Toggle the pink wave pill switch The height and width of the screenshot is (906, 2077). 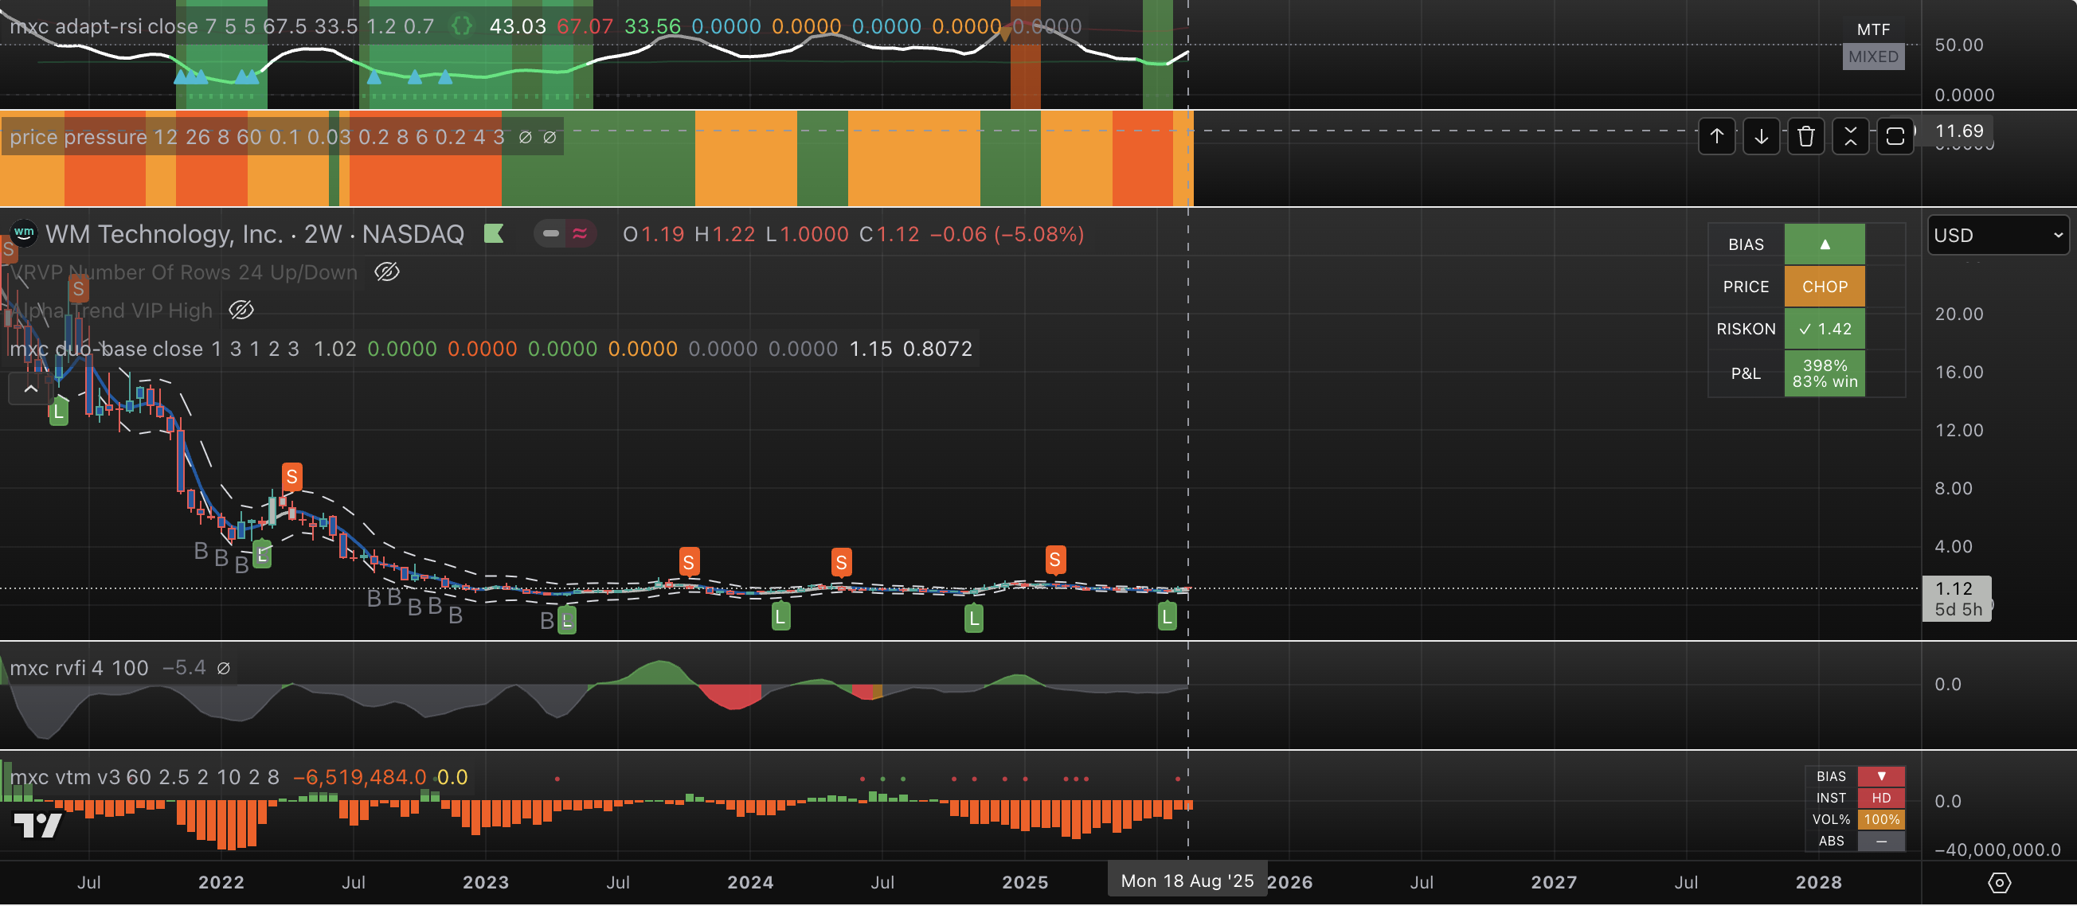coord(580,234)
